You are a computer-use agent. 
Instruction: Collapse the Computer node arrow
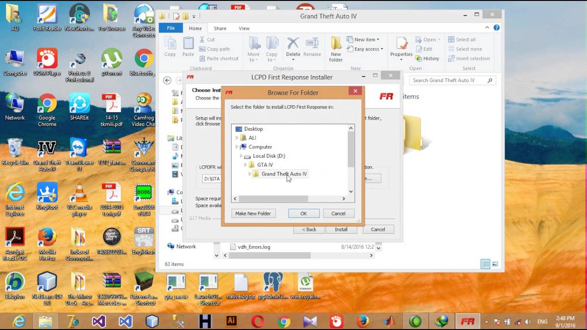point(237,147)
